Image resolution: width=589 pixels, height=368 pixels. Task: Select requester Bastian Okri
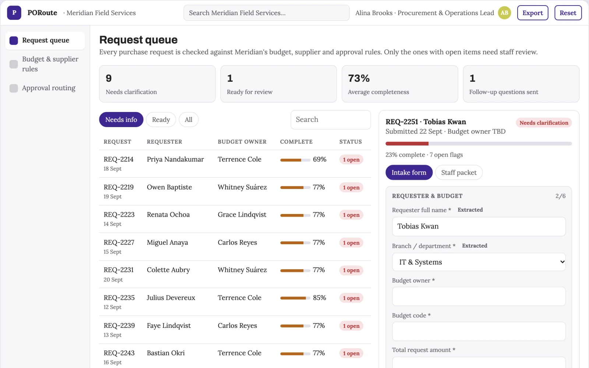[166, 353]
